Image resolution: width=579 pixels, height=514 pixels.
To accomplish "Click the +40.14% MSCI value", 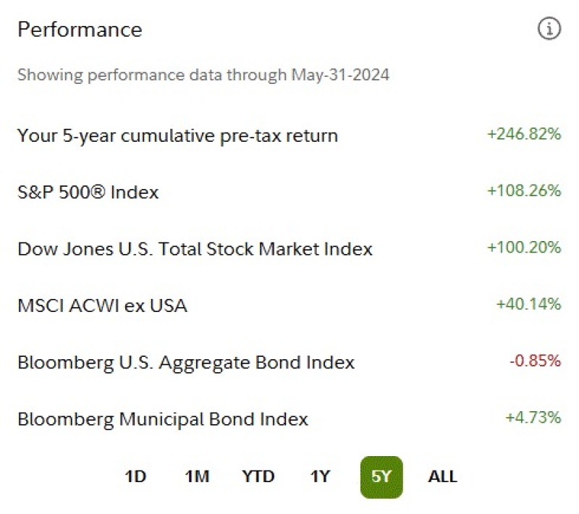I will coord(529,304).
